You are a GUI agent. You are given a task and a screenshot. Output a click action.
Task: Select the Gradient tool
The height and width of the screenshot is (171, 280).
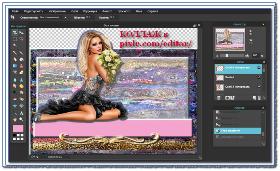(x=15, y=66)
